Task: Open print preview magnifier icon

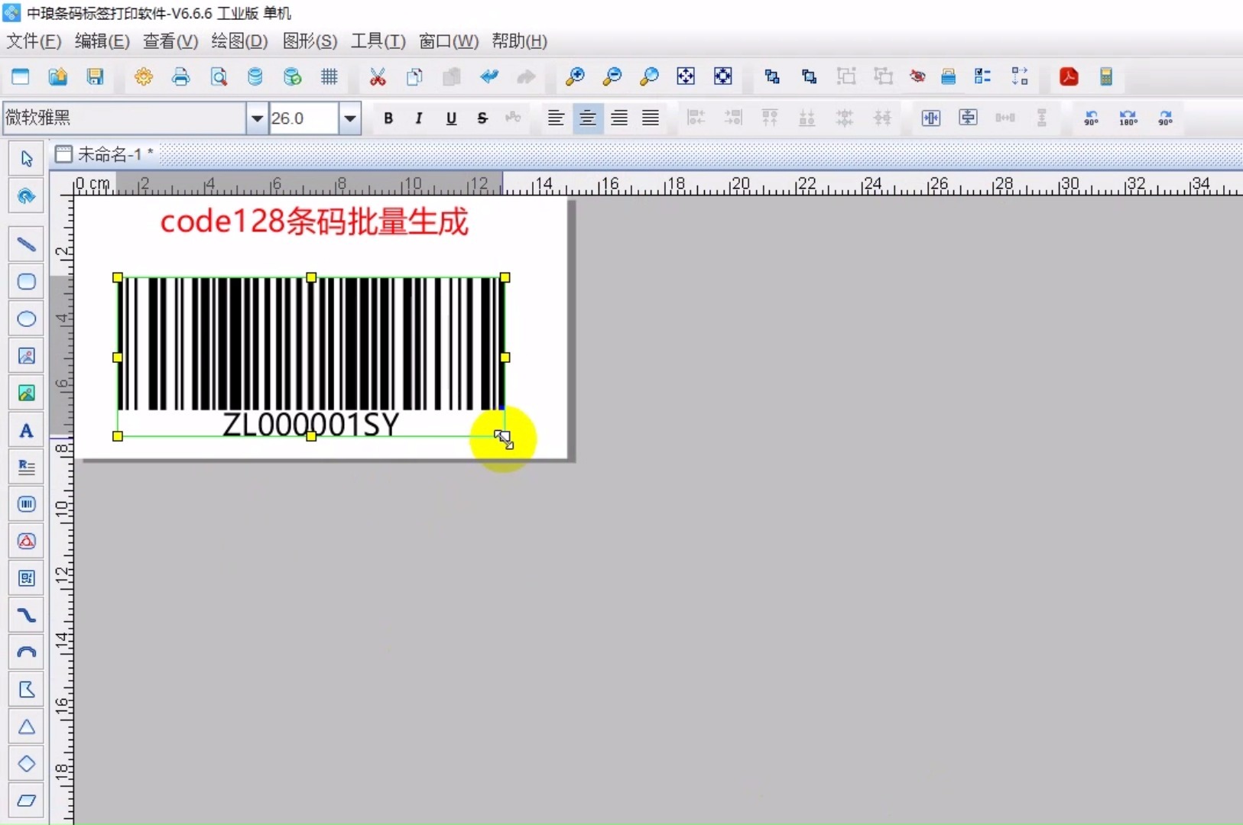Action: click(x=219, y=76)
